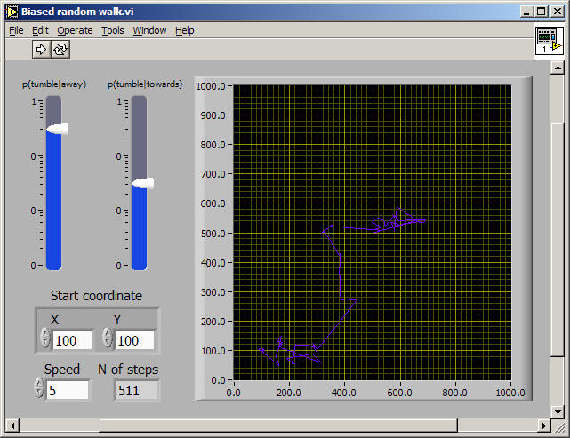Open the Window menu
The width and height of the screenshot is (570, 438).
pyautogui.click(x=149, y=30)
